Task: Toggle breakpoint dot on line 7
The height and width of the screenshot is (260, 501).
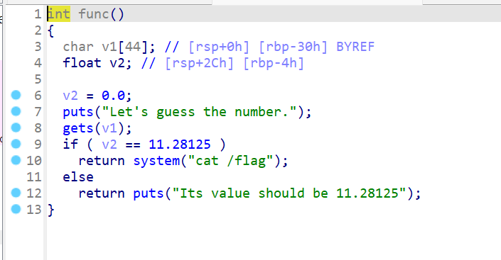Action: pyautogui.click(x=16, y=111)
